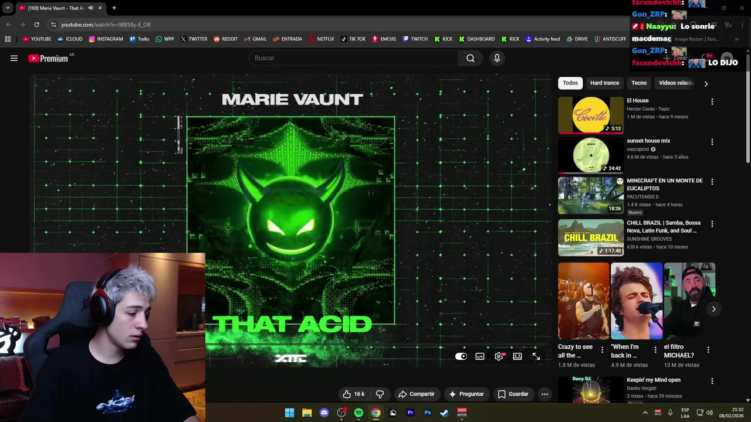Open the DRIVE bookmark
The width and height of the screenshot is (751, 422).
tap(577, 39)
